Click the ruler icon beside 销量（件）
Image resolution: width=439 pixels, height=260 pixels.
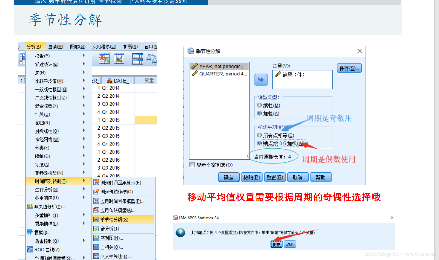[x=278, y=75]
